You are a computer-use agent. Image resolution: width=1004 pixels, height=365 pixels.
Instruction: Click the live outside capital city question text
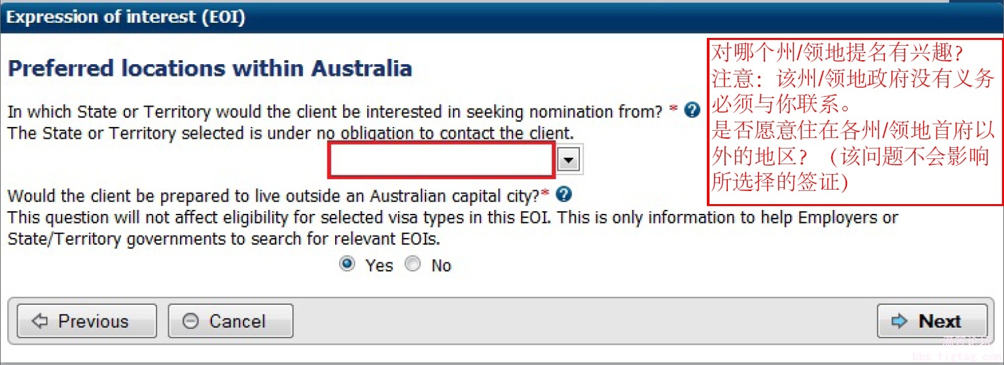coord(274,196)
